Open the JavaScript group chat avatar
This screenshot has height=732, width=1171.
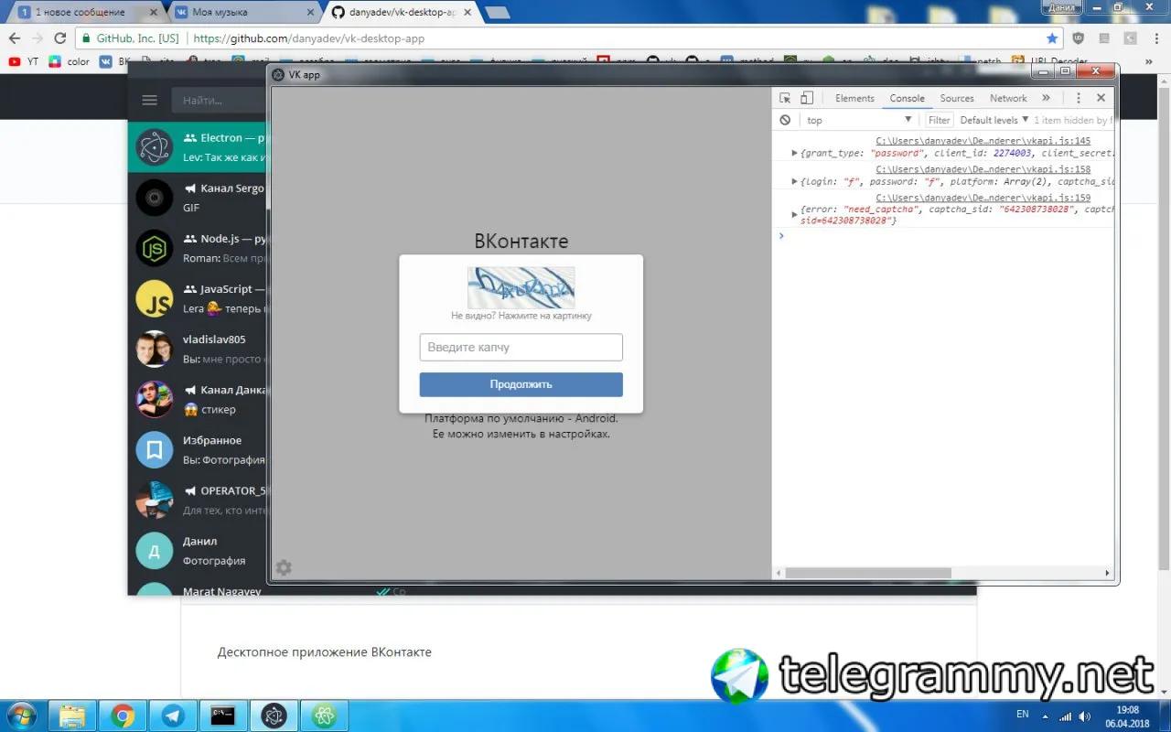coord(155,298)
